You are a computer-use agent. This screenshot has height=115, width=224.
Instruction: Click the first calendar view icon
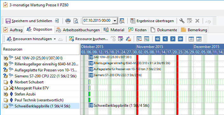pos(191,39)
